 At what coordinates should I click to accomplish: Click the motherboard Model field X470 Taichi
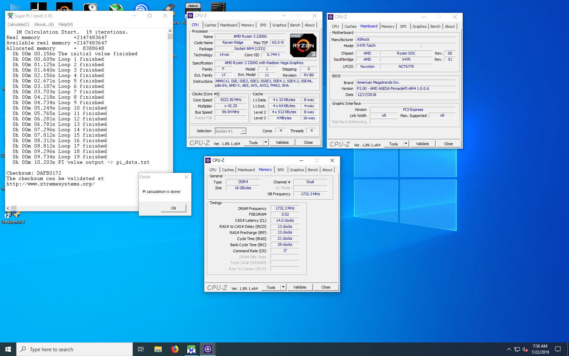click(x=388, y=46)
